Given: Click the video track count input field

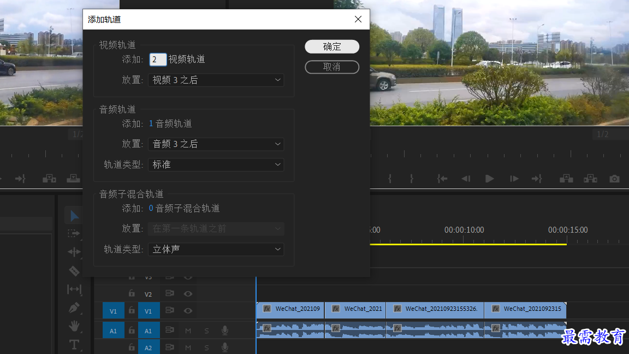Looking at the screenshot, I should (158, 60).
